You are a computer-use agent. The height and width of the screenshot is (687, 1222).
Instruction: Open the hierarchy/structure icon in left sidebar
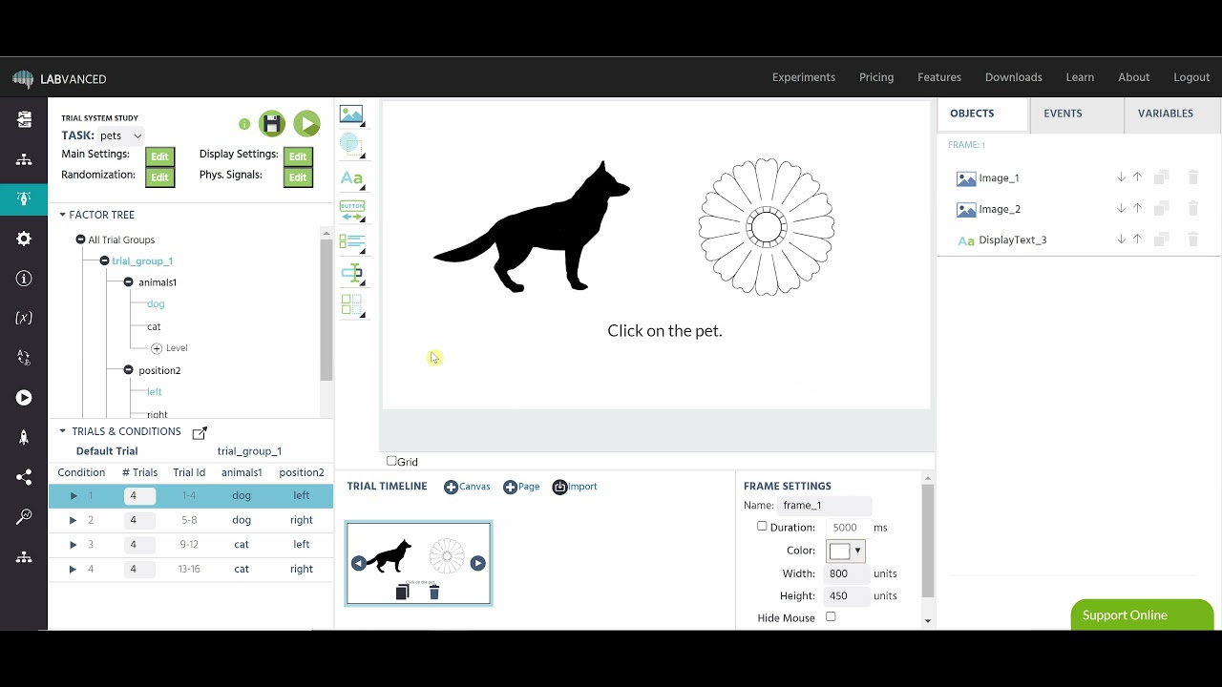click(x=24, y=159)
